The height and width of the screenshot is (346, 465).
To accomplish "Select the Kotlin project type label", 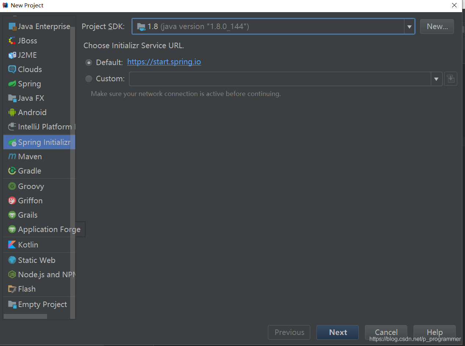I will 28,245.
